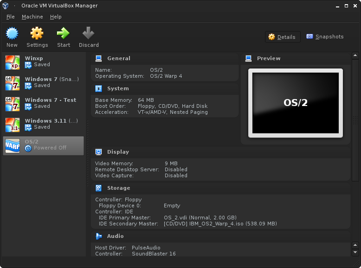Image resolution: width=361 pixels, height=268 pixels.
Task: Select the Windows 7 (Sna...) machine
Action: [43, 83]
